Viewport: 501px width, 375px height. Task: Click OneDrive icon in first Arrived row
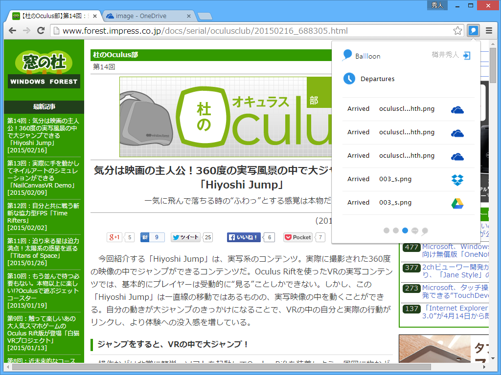457,110
